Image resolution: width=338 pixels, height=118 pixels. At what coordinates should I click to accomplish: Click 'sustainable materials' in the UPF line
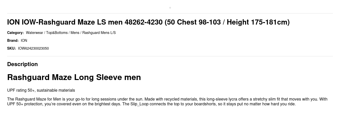[56, 90]
